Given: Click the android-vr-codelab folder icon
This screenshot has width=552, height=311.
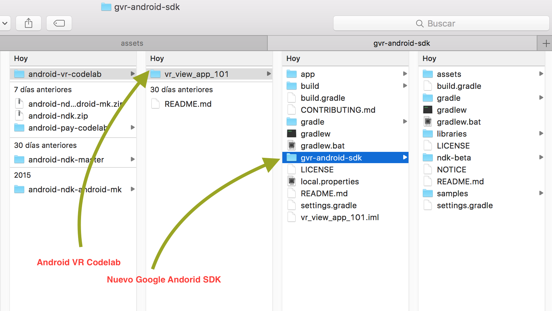Looking at the screenshot, I should click(x=19, y=74).
